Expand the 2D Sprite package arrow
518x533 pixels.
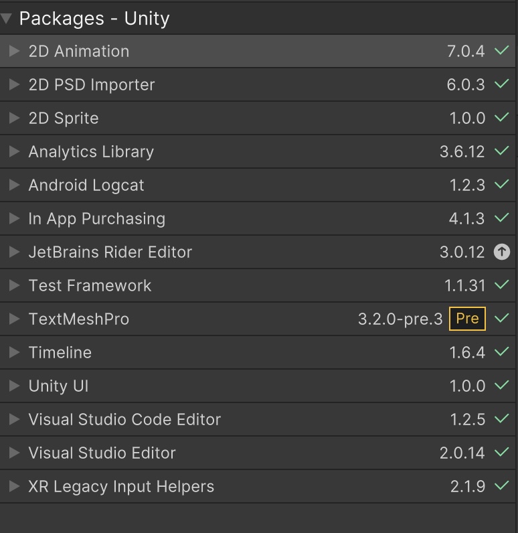point(14,118)
